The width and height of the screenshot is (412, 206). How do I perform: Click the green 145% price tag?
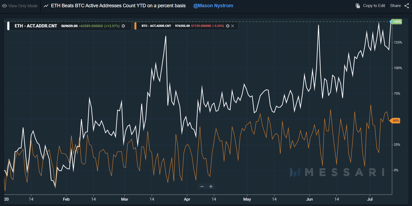(x=396, y=21)
